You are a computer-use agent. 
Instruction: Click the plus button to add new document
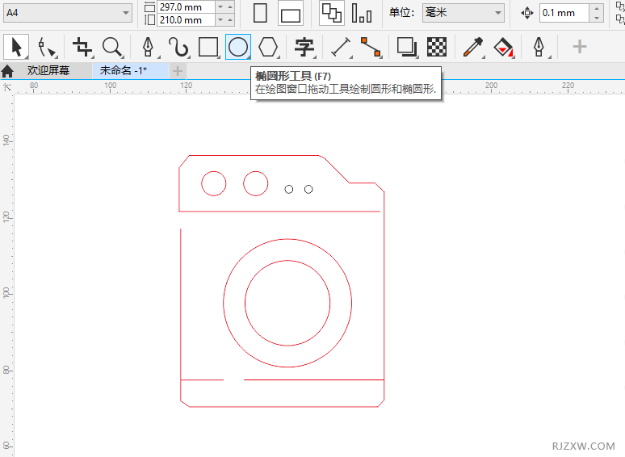click(178, 71)
